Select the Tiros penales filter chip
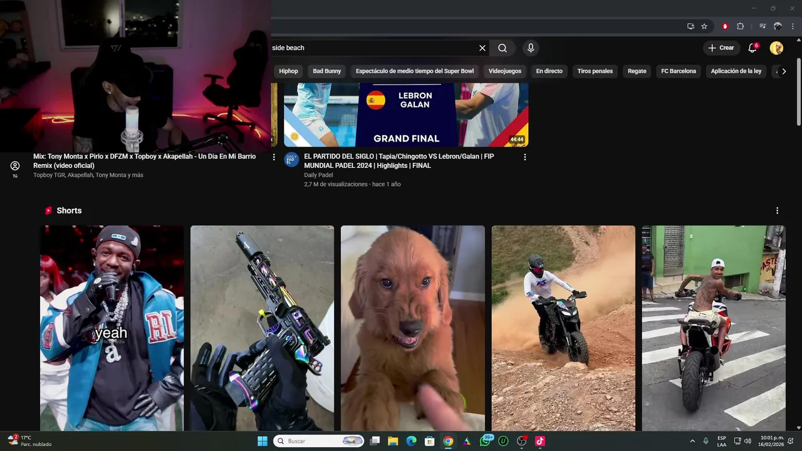The height and width of the screenshot is (451, 802). [595, 71]
